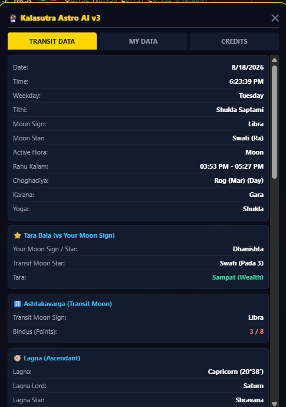Click the Bindus points value 3 / 8
Image resolution: width=286 pixels, height=407 pixels.
(257, 331)
